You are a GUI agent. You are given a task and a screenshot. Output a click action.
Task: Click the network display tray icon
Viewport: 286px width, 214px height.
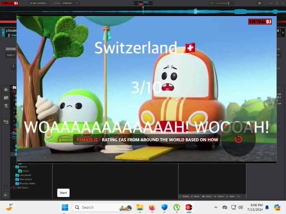(x=234, y=207)
